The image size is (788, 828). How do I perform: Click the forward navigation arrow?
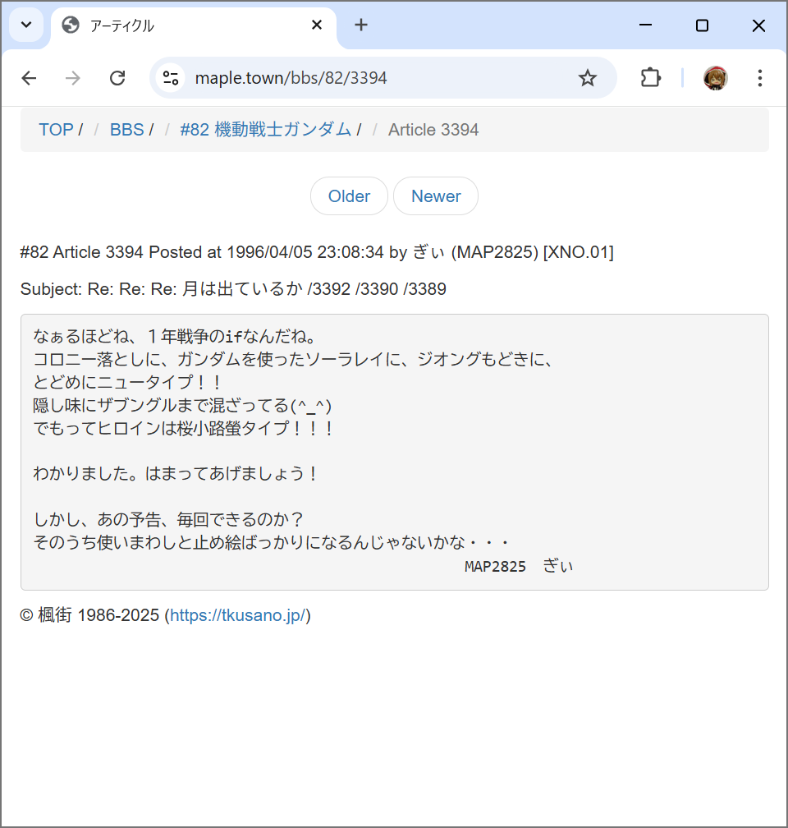pyautogui.click(x=73, y=78)
